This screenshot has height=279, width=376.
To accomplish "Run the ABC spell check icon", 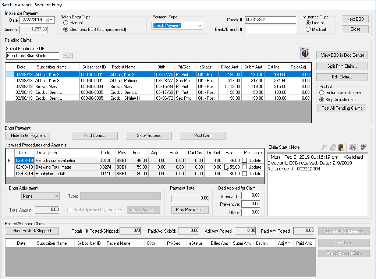I will [364, 147].
